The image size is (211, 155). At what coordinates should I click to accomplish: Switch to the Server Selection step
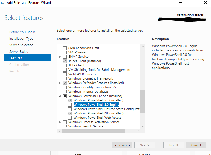point(21,45)
